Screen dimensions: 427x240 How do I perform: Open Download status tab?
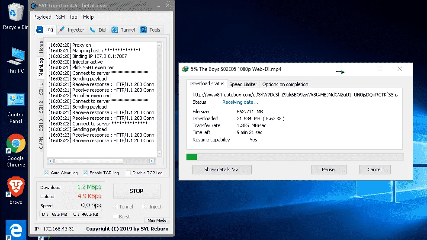click(x=207, y=83)
